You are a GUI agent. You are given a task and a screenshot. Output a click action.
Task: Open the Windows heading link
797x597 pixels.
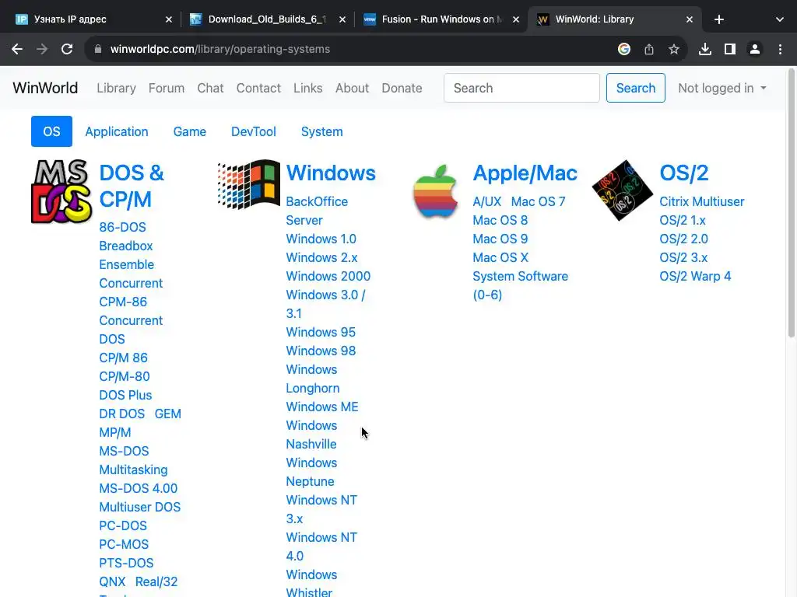(331, 173)
